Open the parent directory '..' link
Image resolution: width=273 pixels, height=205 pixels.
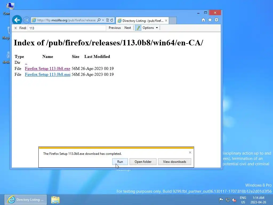(26, 63)
